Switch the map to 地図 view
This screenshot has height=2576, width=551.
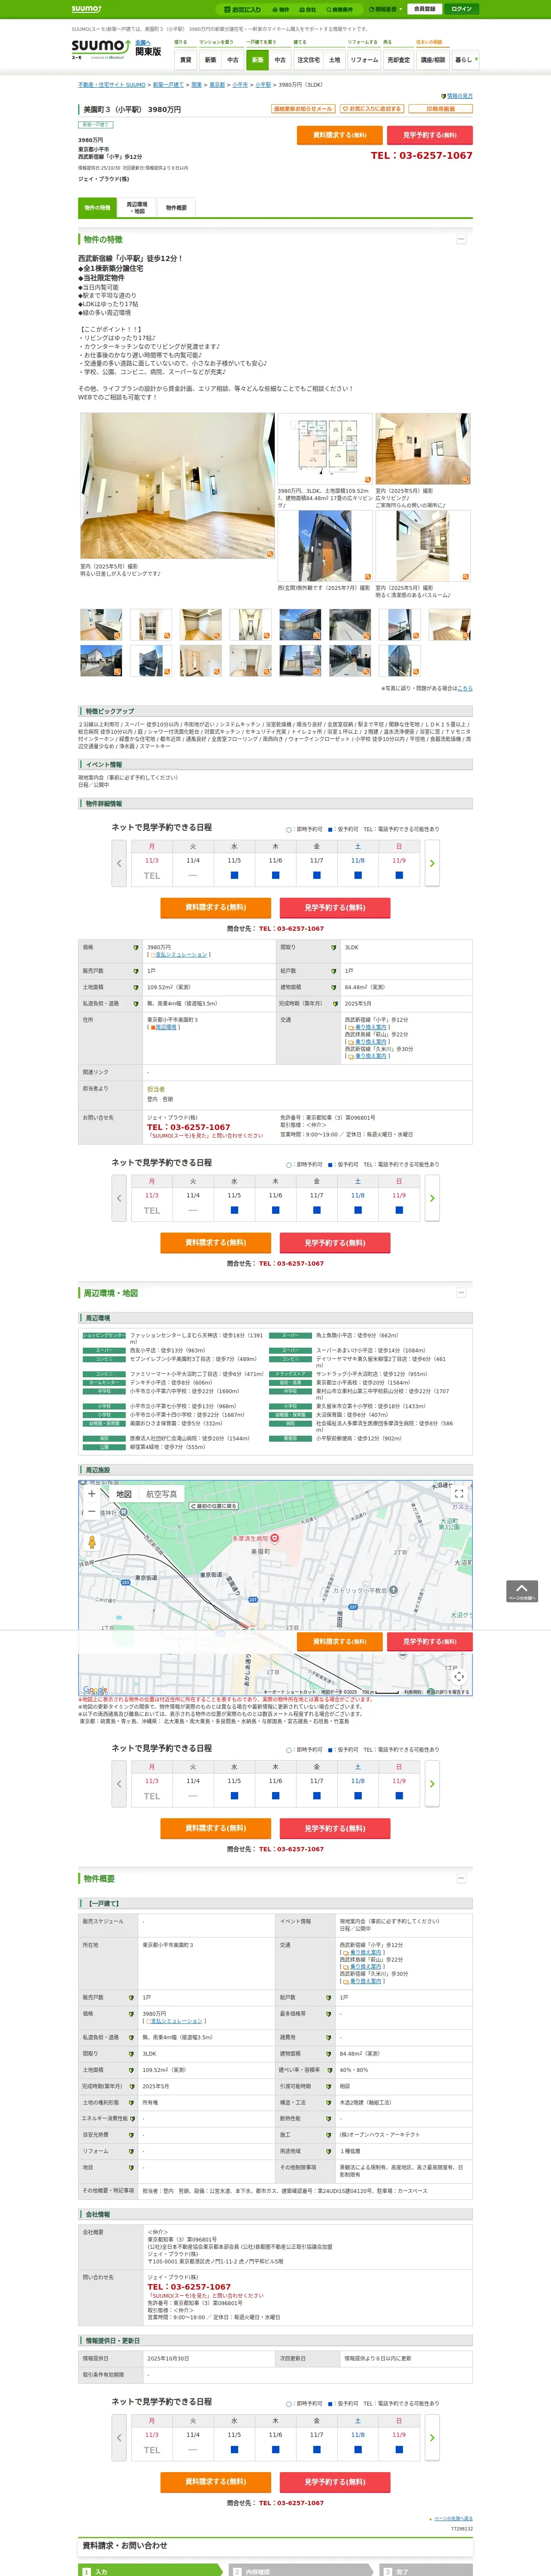124,1494
